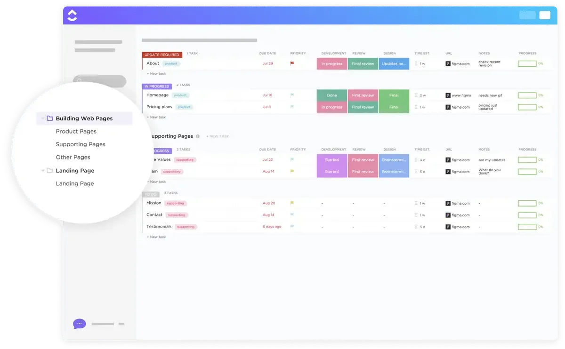Image resolution: width=565 pixels, height=349 pixels.
Task: Click the hourglass icon in Homepage row
Action: [416, 95]
